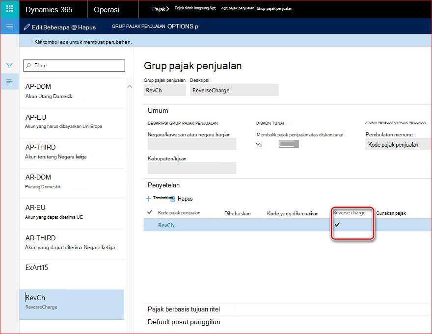Click the Reverse charge column header
432x334 pixels.
click(x=350, y=212)
